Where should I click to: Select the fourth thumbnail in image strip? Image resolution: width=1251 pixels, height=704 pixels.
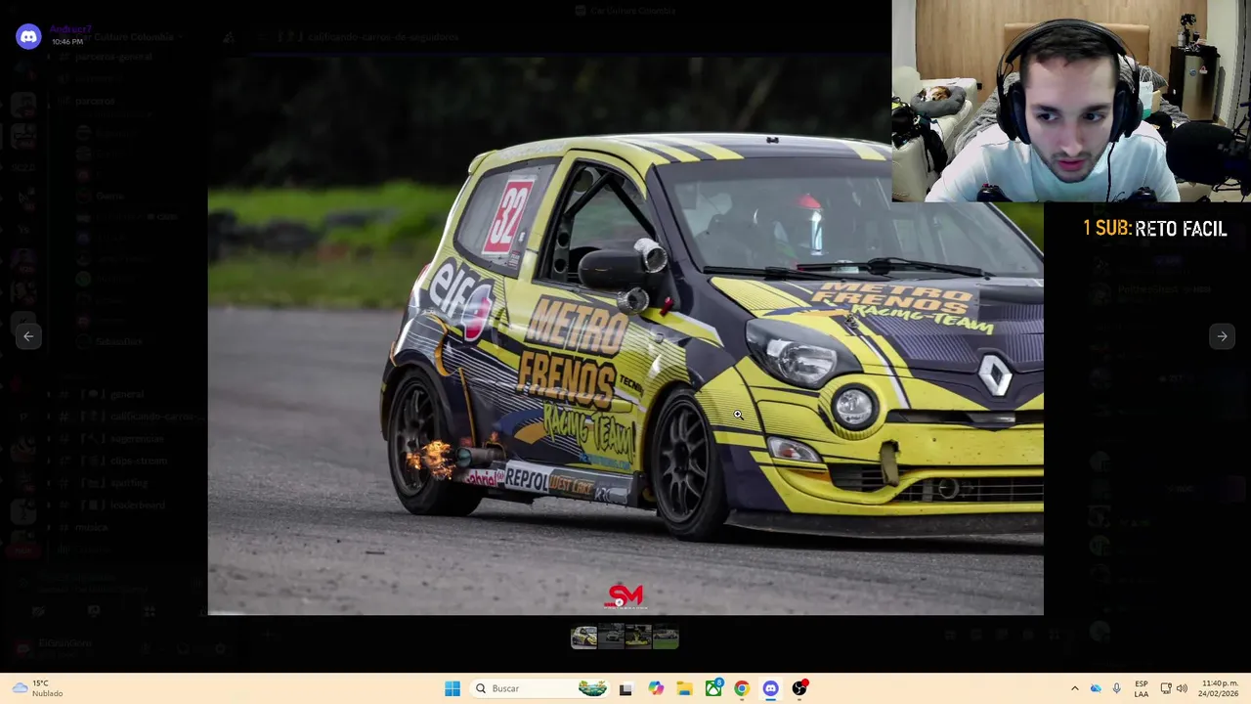[666, 638]
